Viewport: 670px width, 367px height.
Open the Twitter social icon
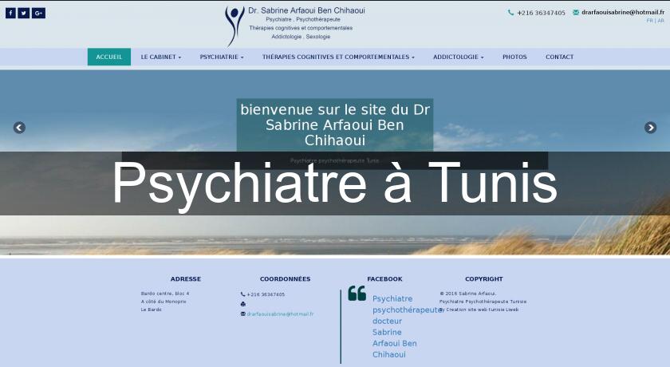(x=24, y=14)
